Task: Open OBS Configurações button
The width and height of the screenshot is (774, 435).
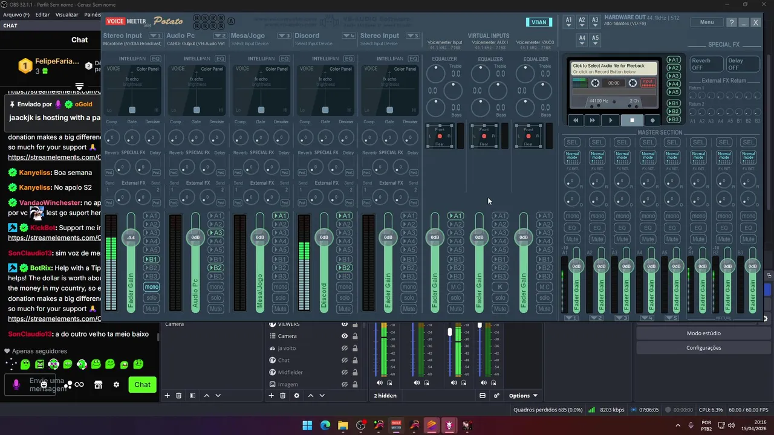Action: tap(703, 348)
